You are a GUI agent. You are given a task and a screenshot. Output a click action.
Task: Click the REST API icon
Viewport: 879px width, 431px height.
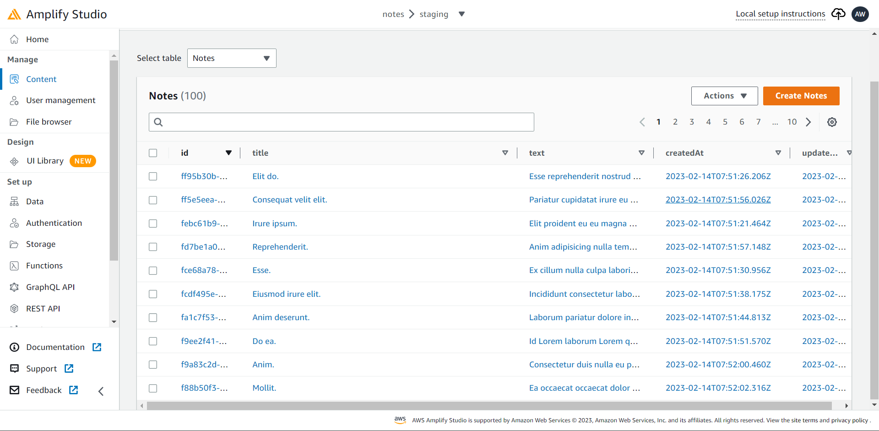tap(14, 309)
